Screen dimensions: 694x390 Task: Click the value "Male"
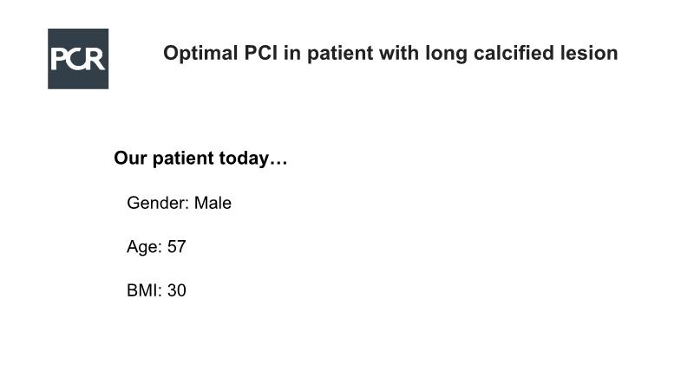[x=213, y=203]
